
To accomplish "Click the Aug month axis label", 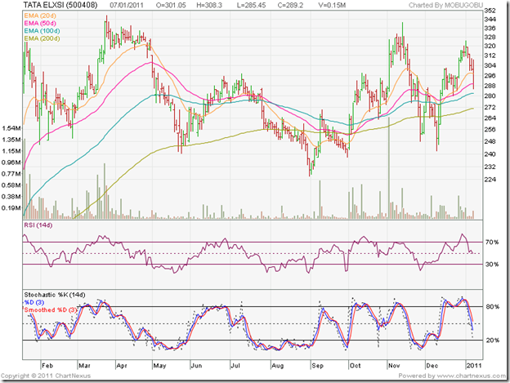I will coord(277,366).
